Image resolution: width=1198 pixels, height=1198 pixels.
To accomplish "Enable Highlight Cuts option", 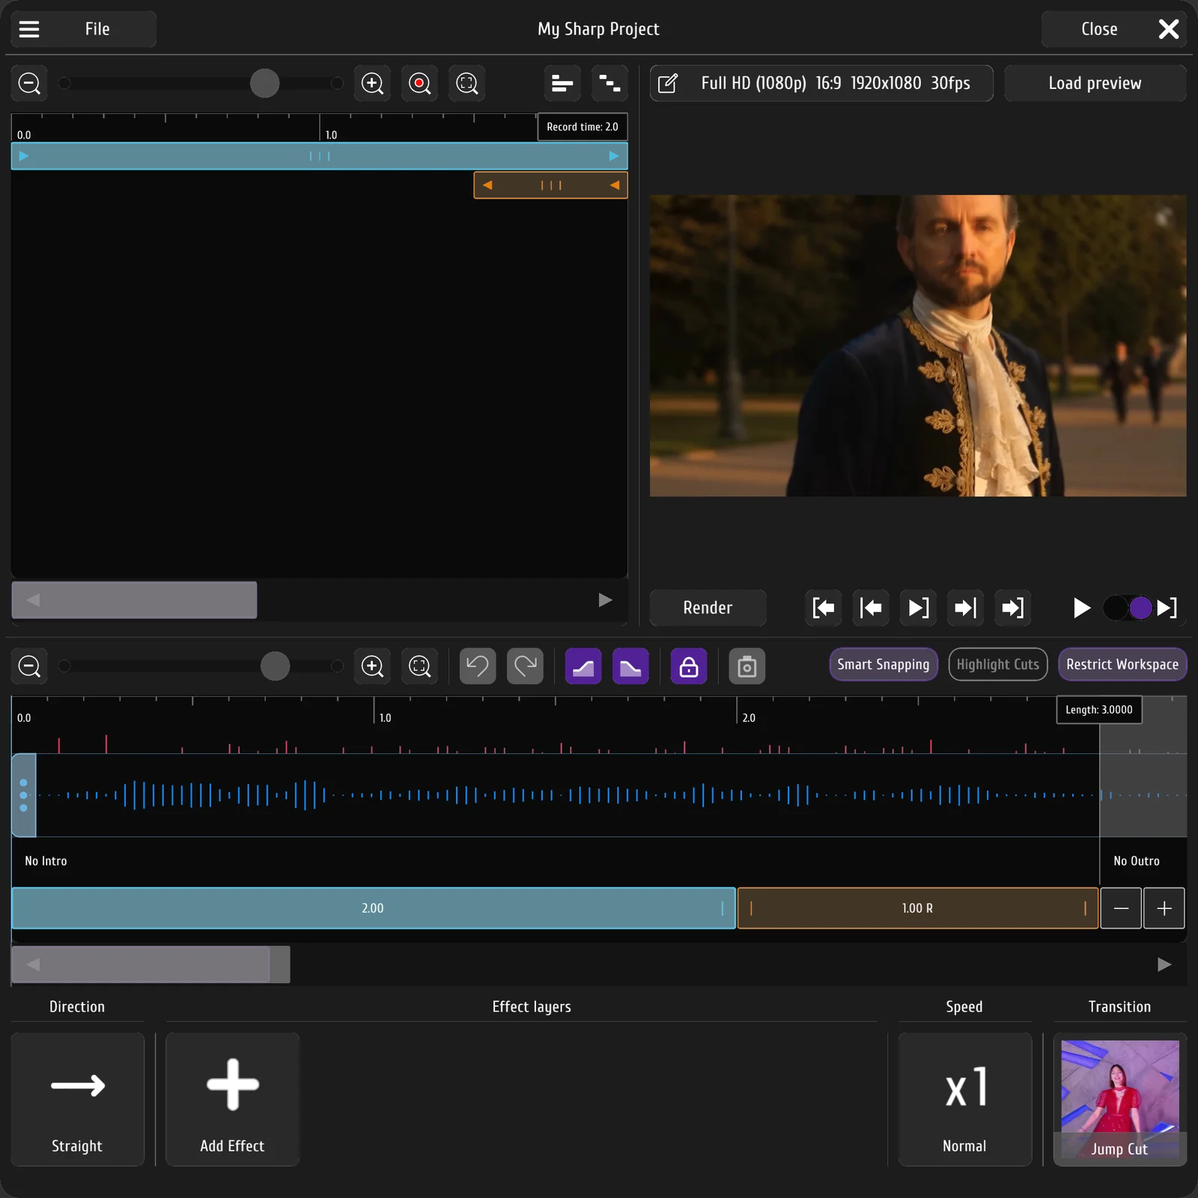I will point(998,665).
